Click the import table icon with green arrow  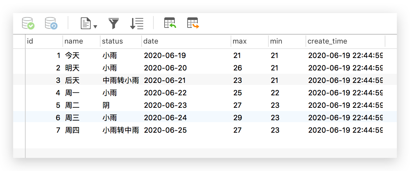coord(170,23)
